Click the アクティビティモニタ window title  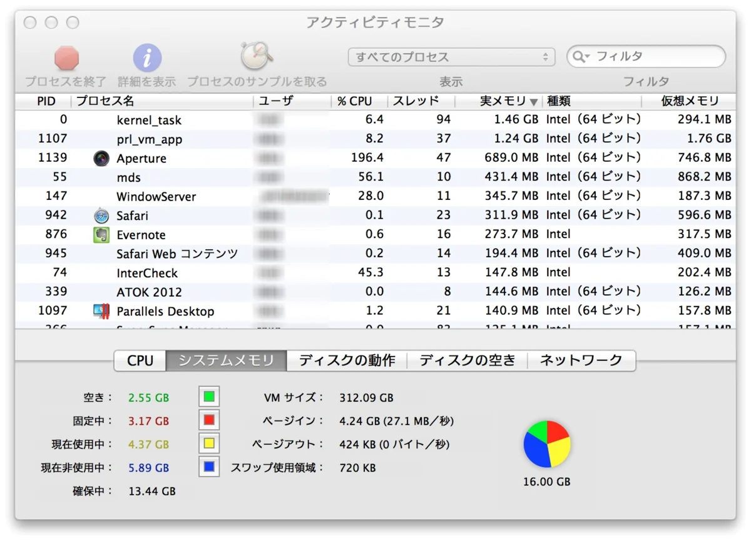point(375,22)
